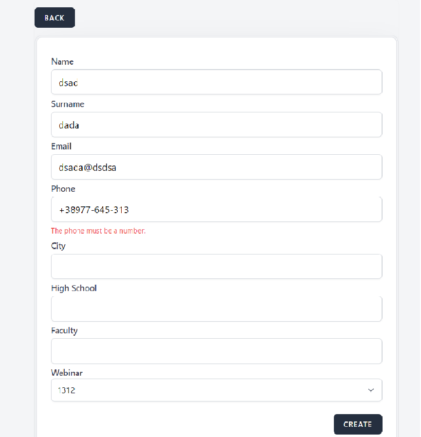The width and height of the screenshot is (421, 437).
Task: Click the High School label text
Action: (74, 288)
